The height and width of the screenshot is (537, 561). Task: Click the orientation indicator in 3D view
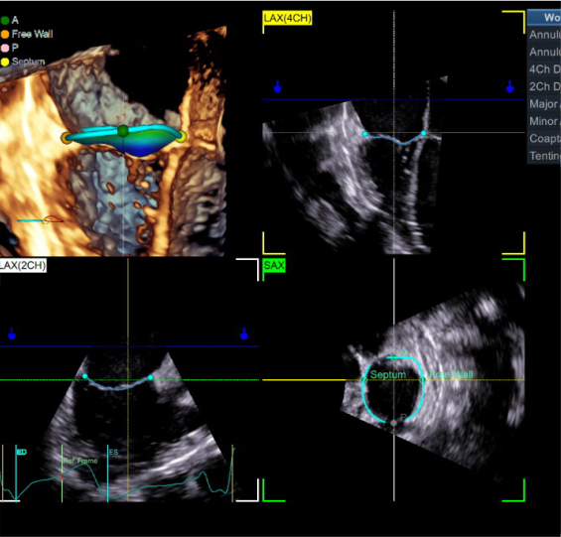pyautogui.click(x=41, y=220)
